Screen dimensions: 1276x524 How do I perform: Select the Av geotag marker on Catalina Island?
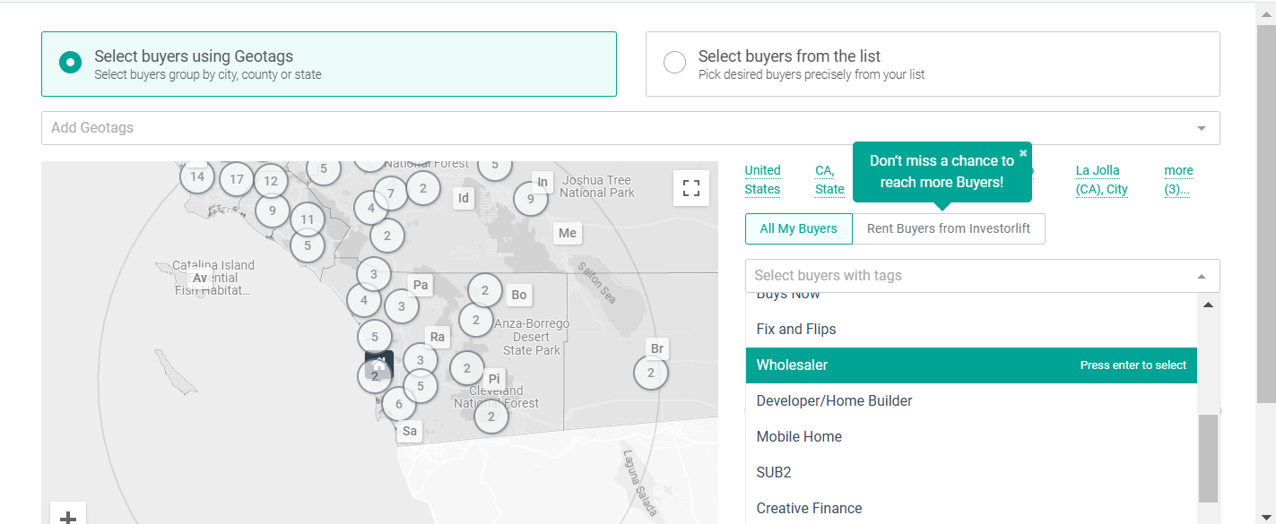click(x=200, y=279)
